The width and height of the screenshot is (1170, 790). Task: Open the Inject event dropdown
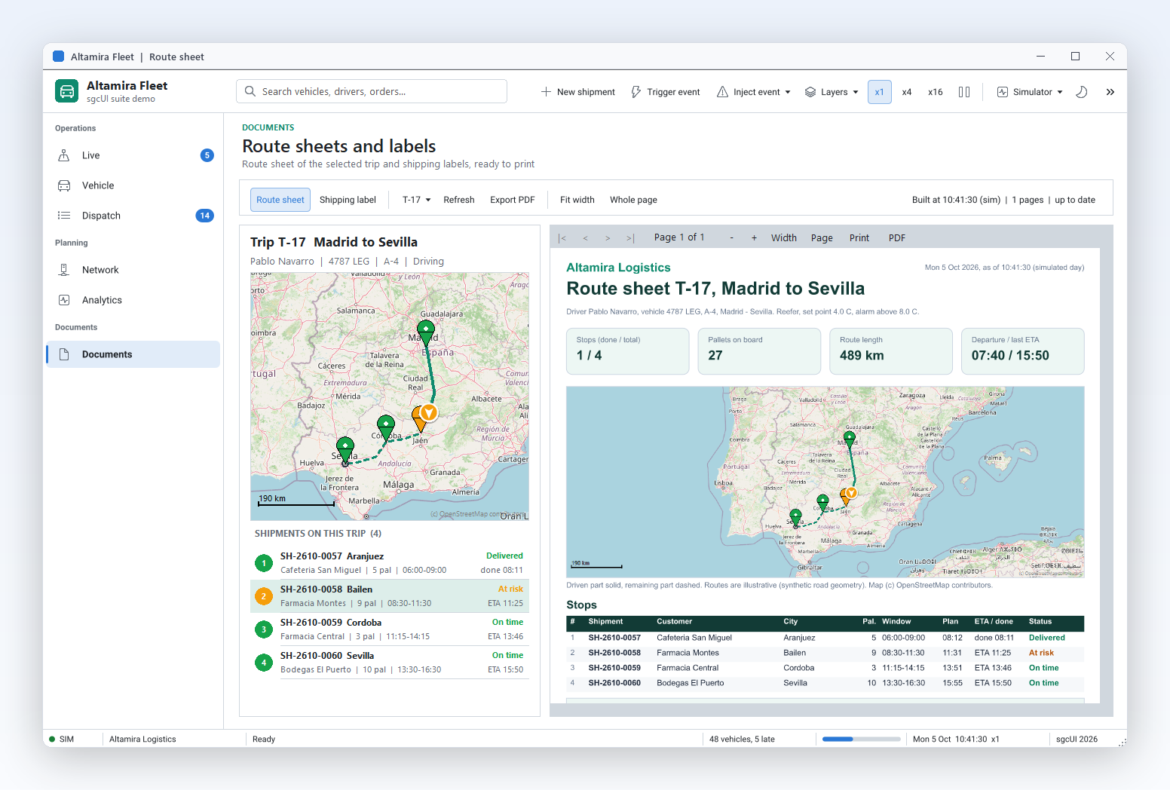tap(754, 92)
